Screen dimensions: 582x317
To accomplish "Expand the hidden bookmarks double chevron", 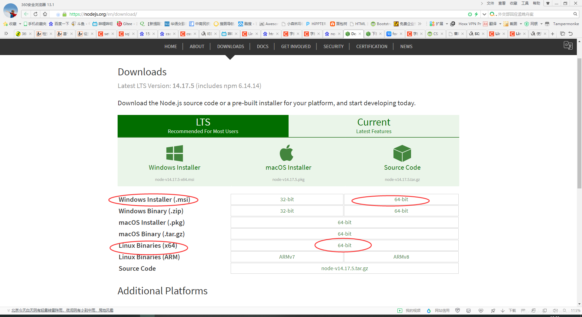I will (420, 24).
